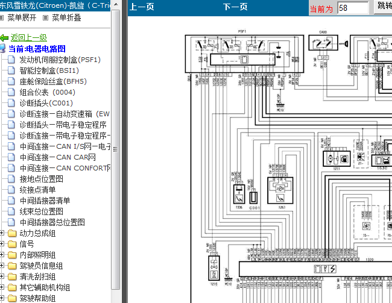This screenshot has height=303, width=392.
Task: Click the 其它辅助机构组 folder icon
Action: (11, 287)
